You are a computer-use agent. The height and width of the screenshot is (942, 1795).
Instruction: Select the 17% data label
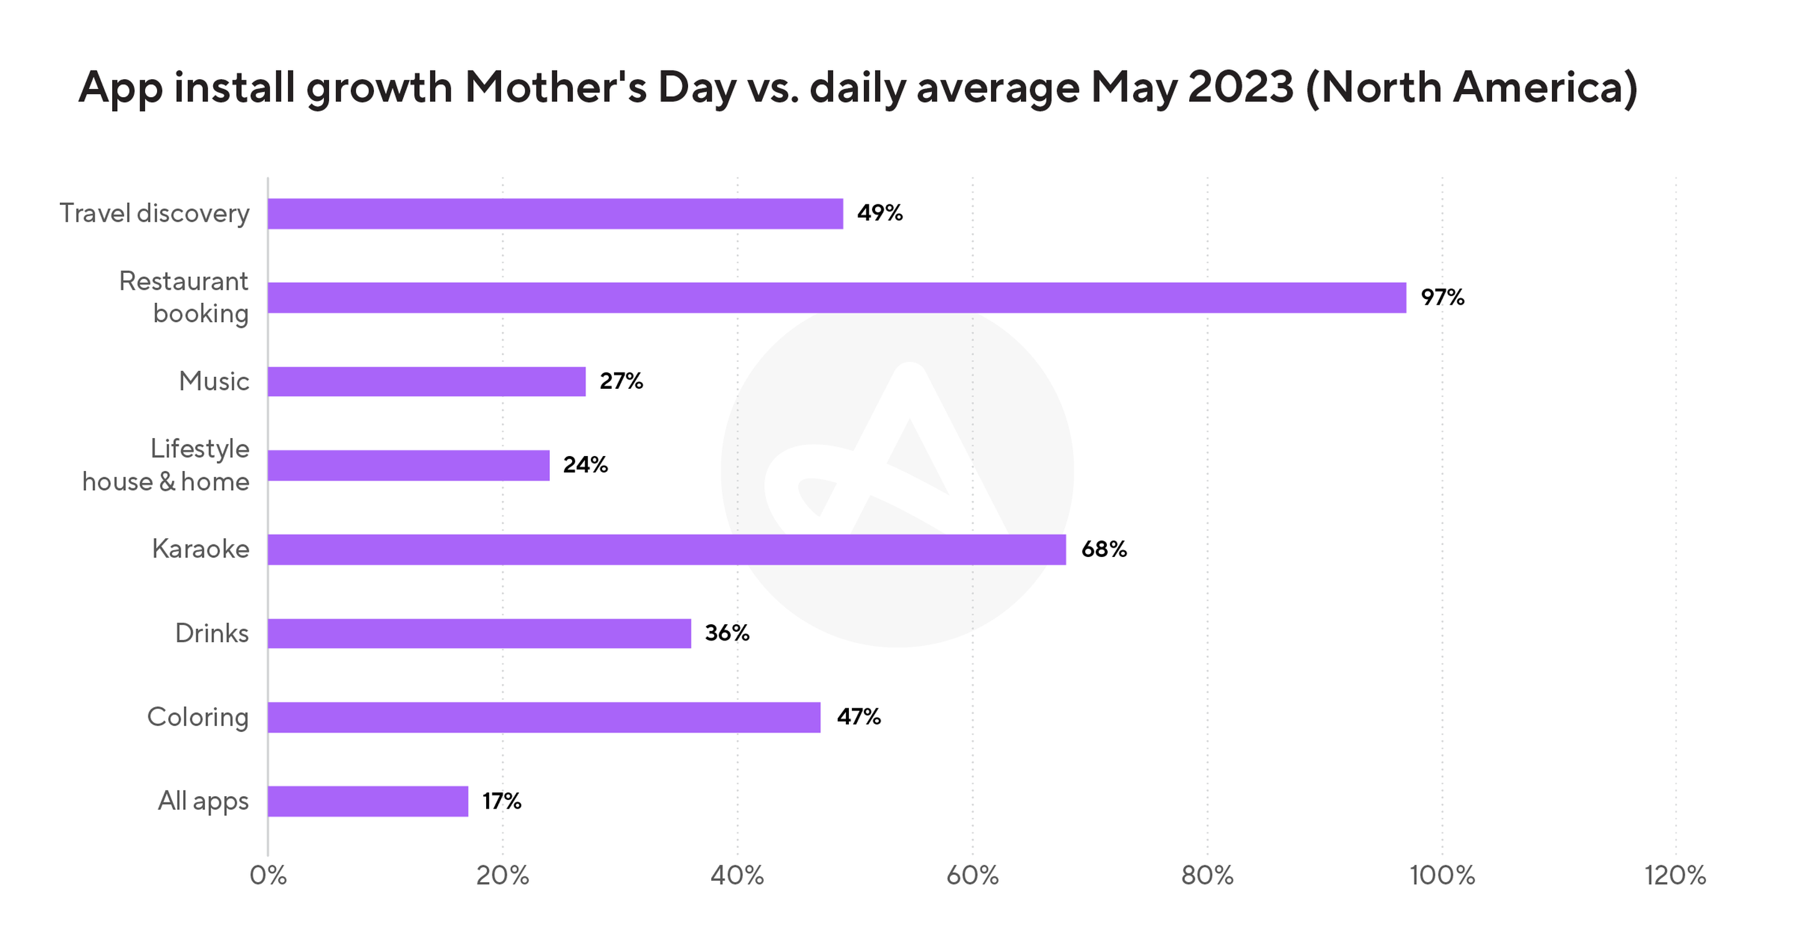502,801
